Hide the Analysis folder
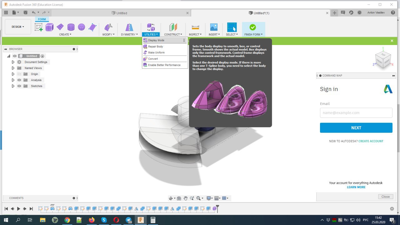The width and height of the screenshot is (400, 225). [19, 80]
